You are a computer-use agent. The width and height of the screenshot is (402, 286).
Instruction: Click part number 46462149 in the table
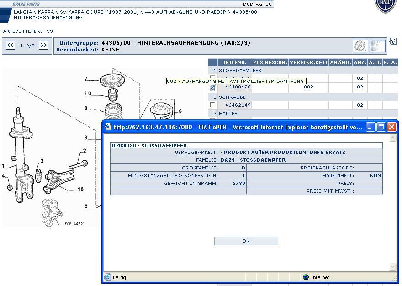pyautogui.click(x=238, y=105)
